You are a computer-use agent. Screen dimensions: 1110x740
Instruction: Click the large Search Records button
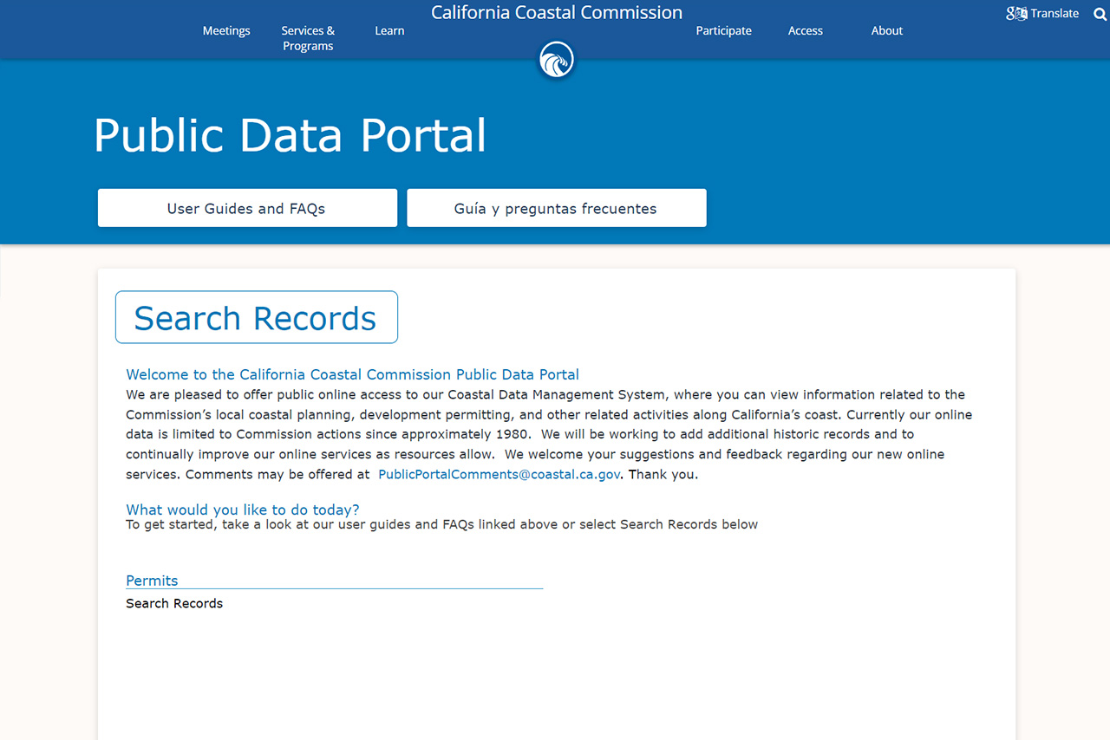pos(257,317)
